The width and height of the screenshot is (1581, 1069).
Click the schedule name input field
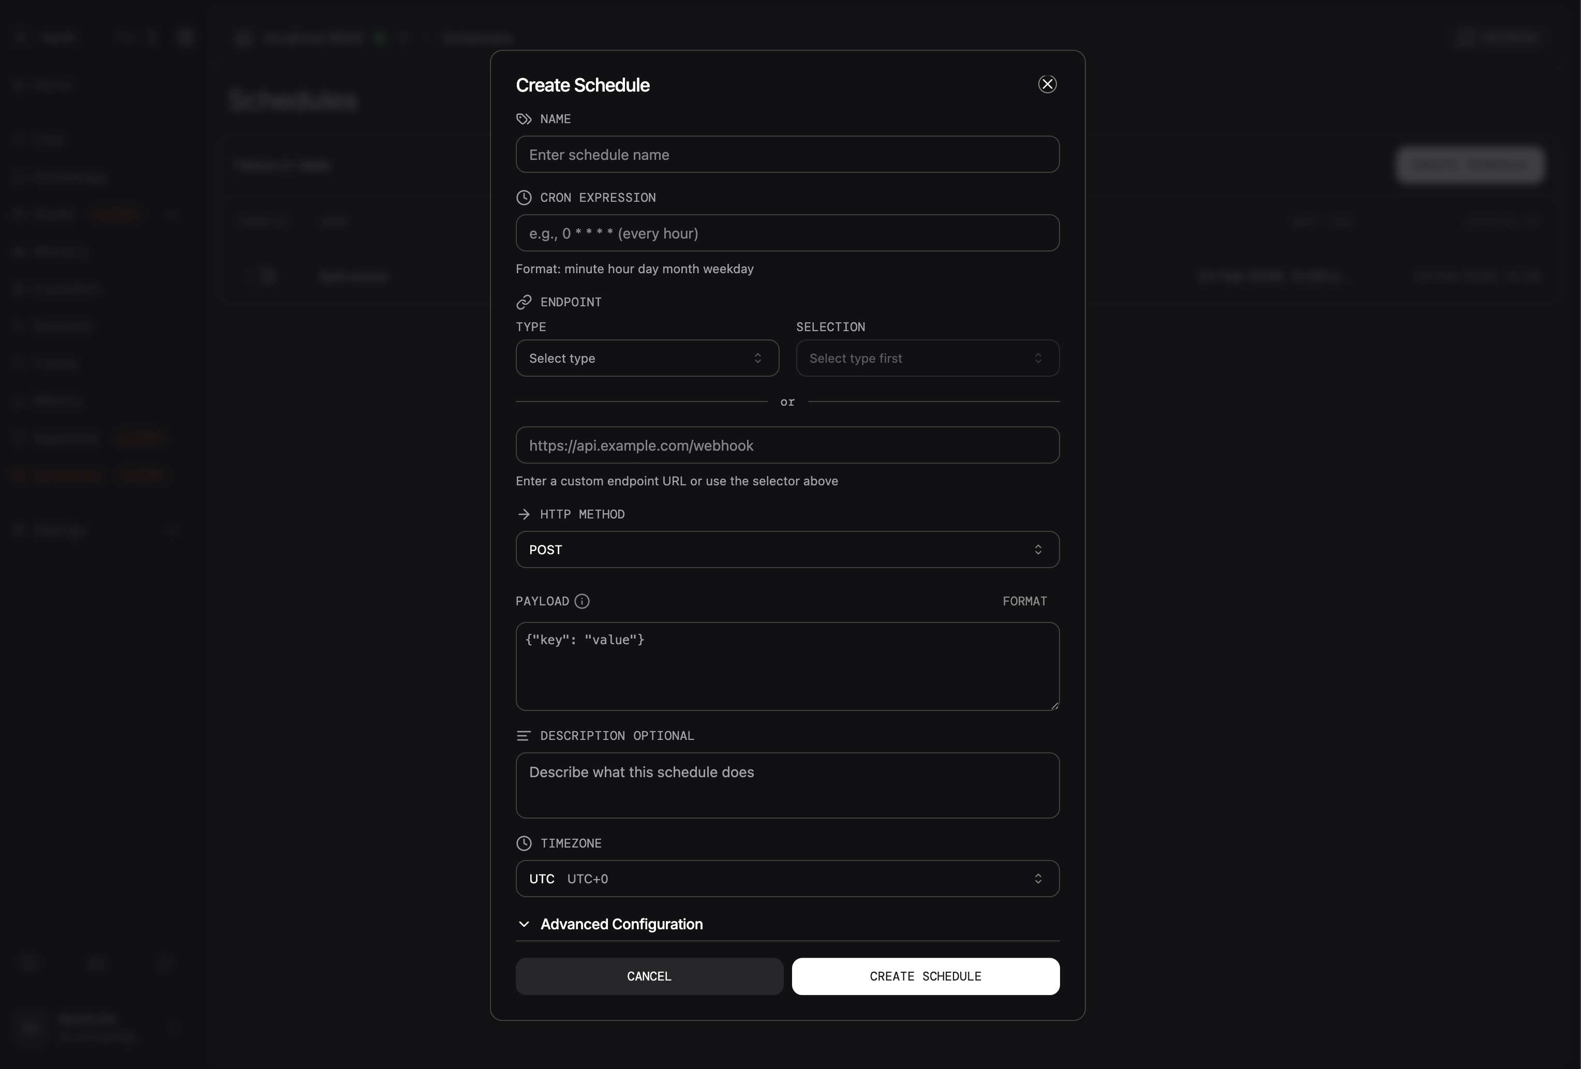[x=787, y=155]
